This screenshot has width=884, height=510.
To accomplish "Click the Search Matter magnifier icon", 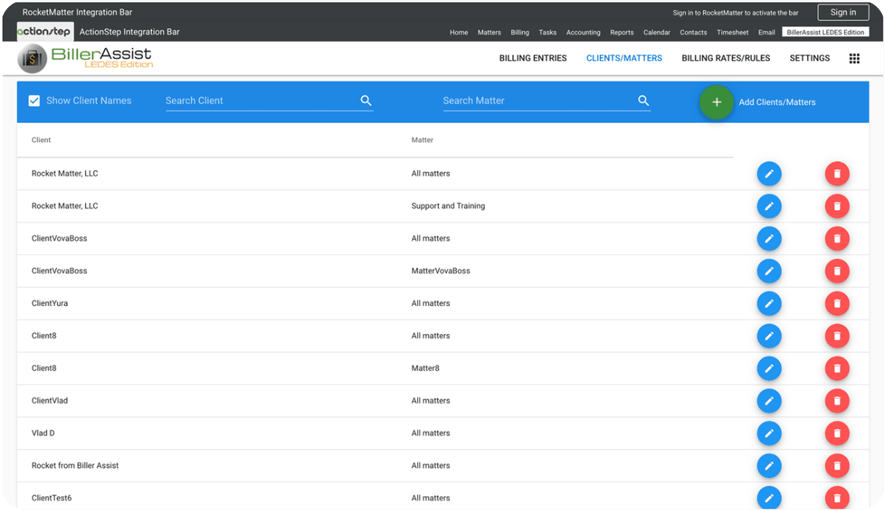I will pyautogui.click(x=643, y=100).
